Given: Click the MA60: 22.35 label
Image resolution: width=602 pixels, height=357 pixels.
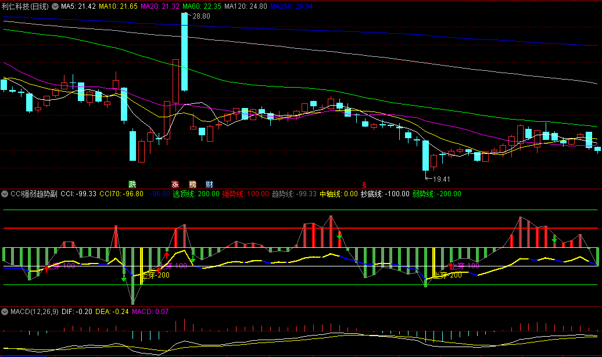Looking at the screenshot, I should (202, 6).
